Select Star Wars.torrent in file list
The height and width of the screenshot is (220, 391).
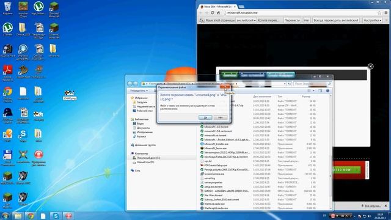[x=211, y=195]
